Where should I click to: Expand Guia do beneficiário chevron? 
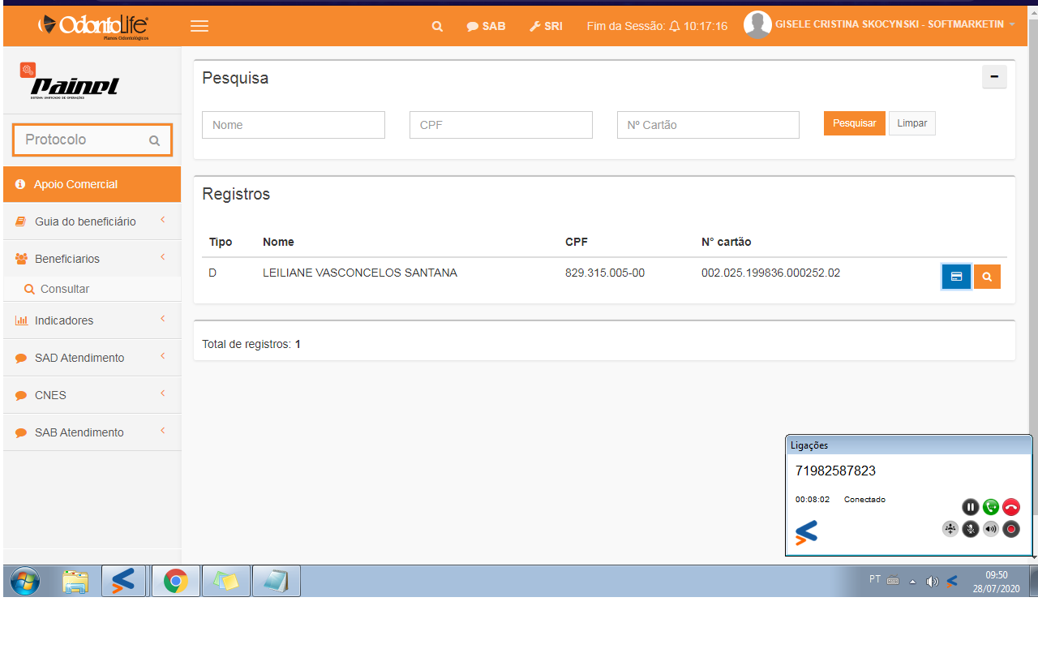[x=162, y=220]
